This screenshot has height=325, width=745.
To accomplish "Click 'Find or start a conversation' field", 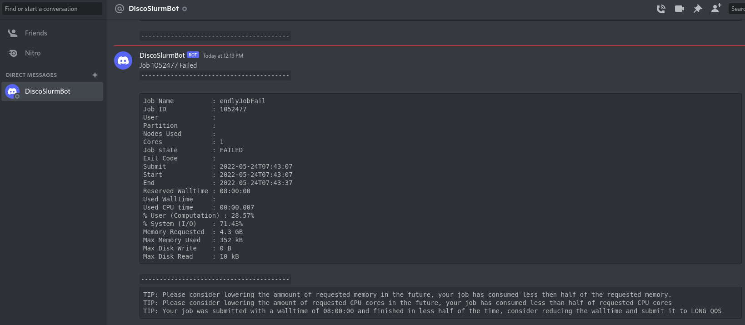I will pos(52,9).
